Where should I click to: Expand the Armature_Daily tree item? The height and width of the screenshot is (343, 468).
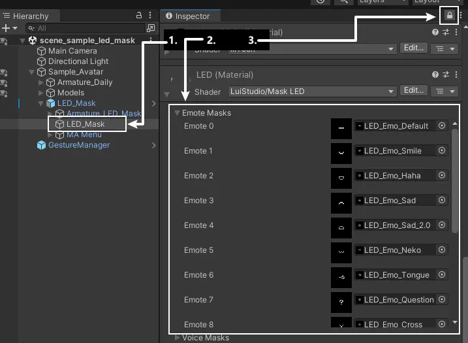(42, 82)
